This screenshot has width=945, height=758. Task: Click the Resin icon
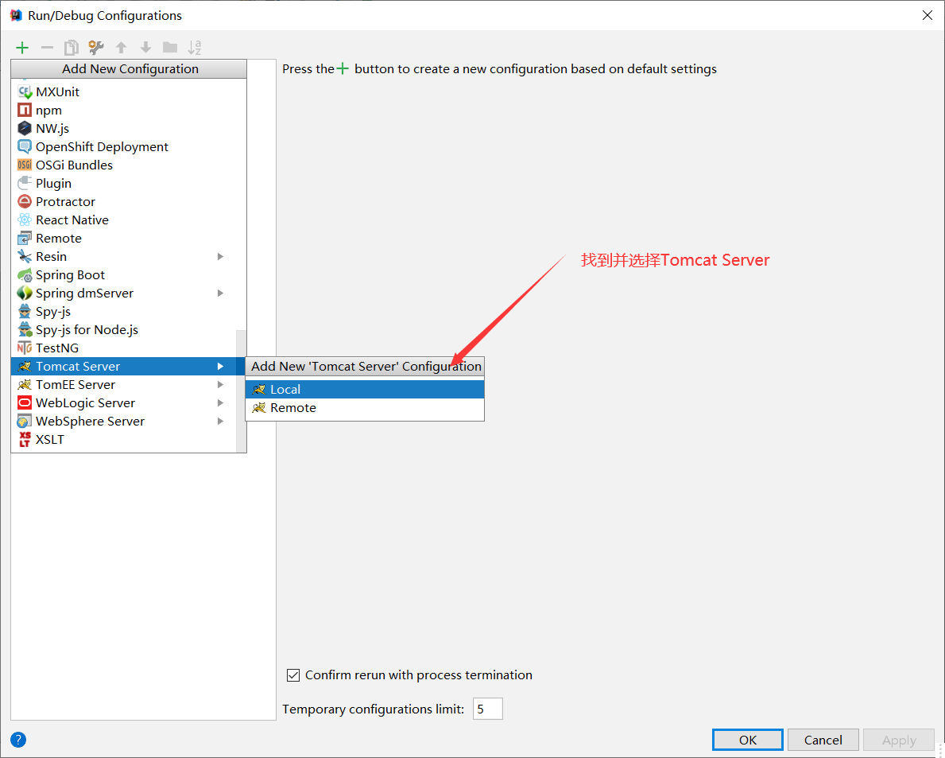[25, 256]
